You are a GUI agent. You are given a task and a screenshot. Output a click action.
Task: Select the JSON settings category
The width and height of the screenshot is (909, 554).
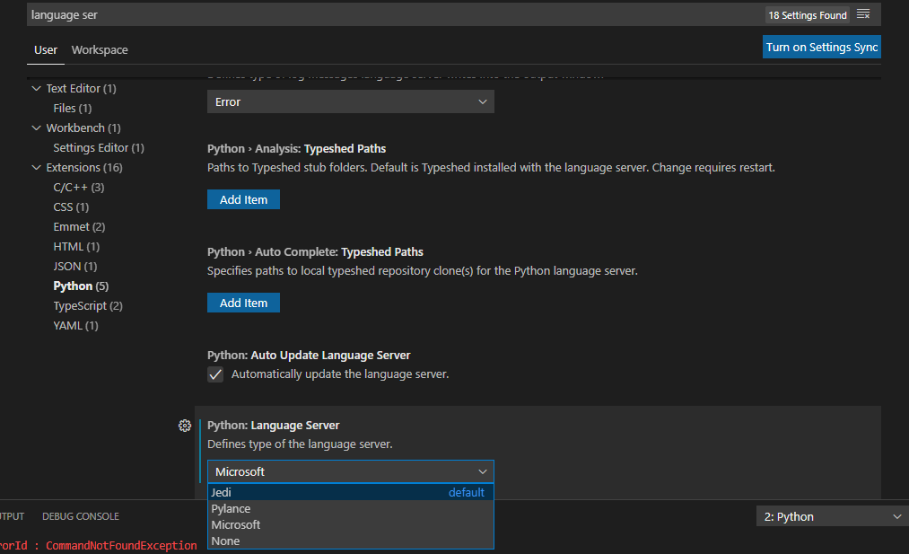click(x=74, y=266)
